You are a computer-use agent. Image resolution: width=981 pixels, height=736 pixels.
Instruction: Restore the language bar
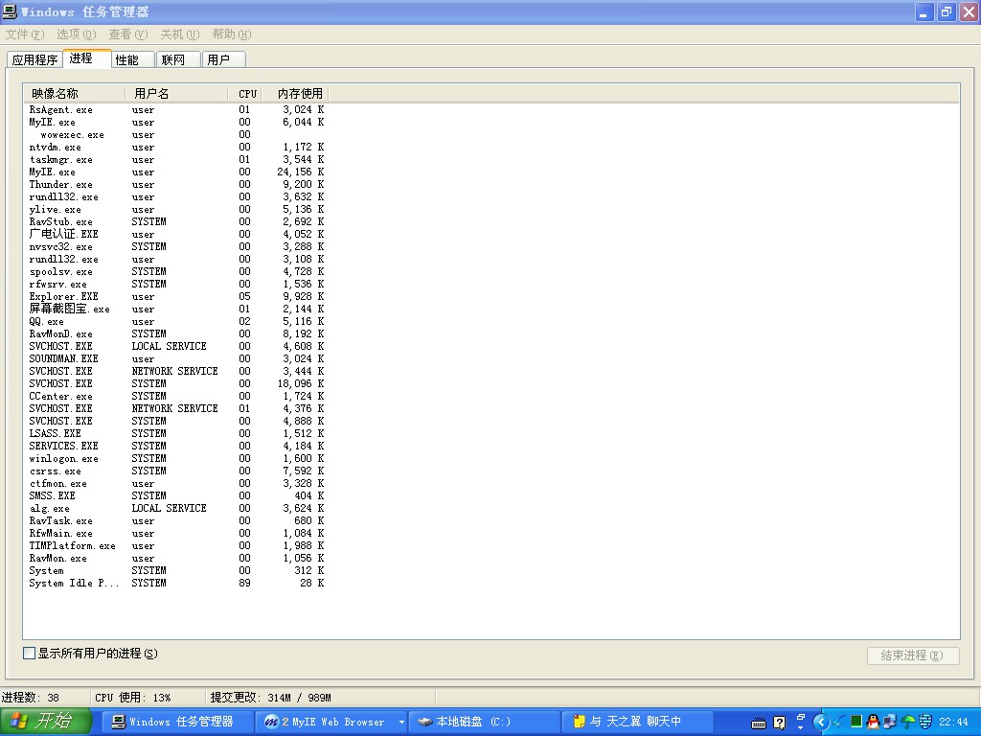coord(801,717)
